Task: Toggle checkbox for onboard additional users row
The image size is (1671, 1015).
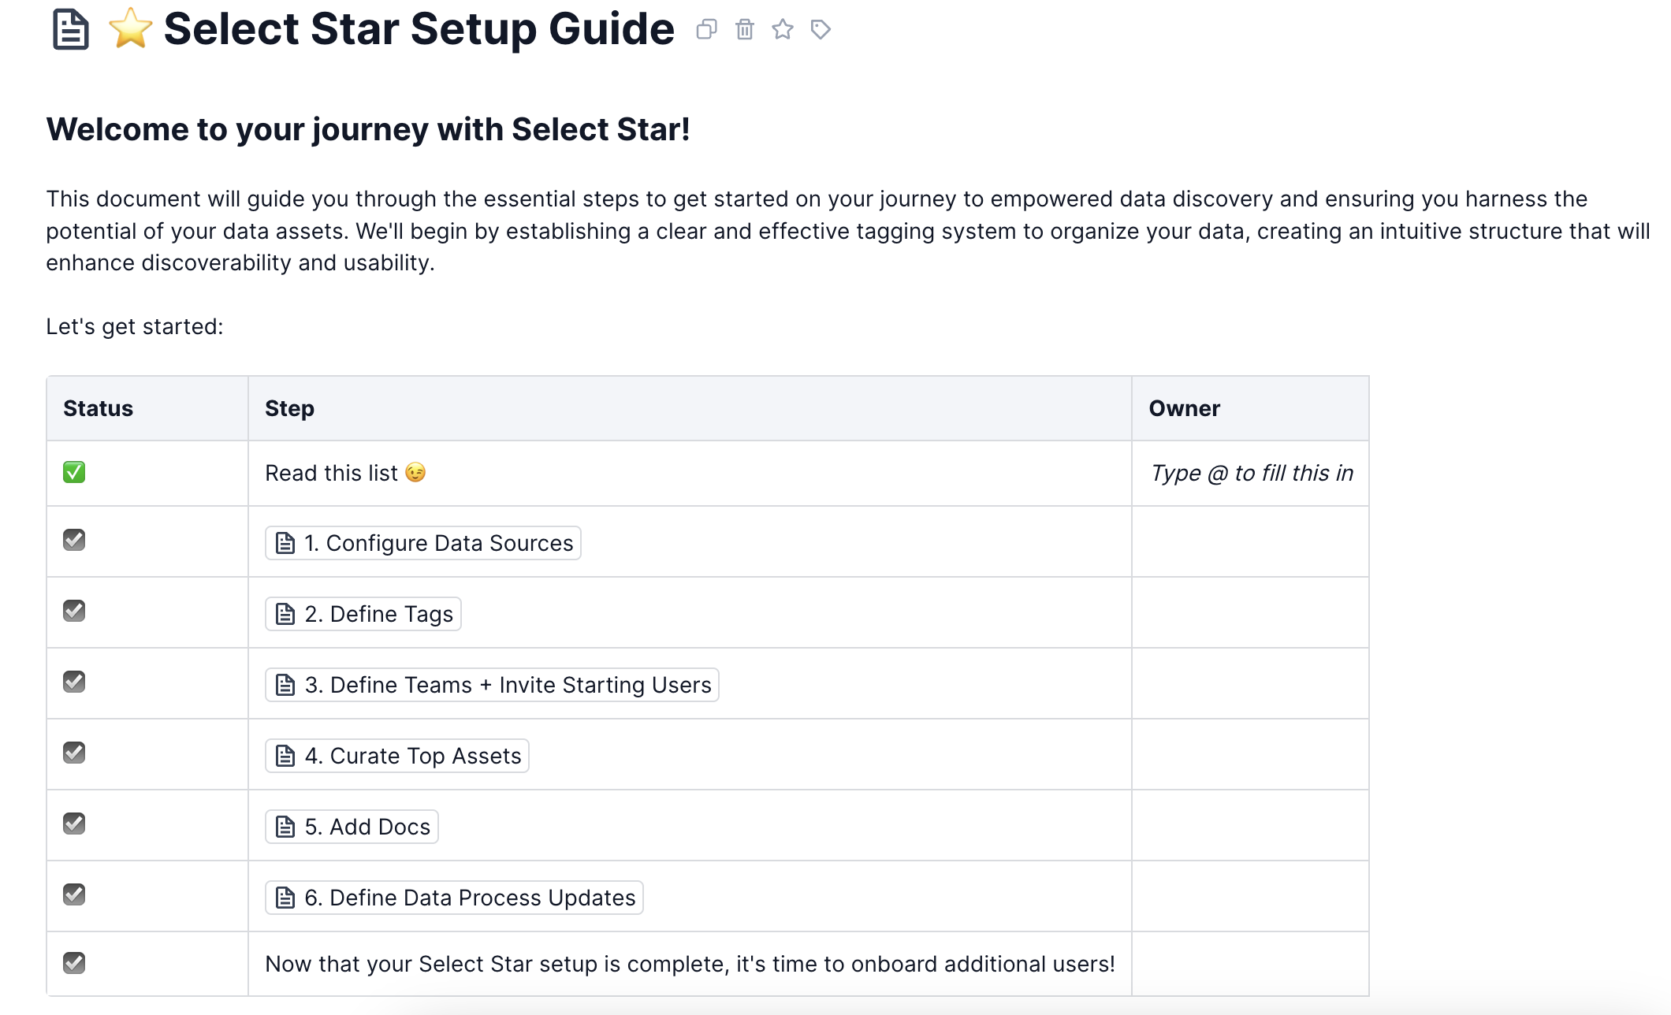Action: tap(74, 963)
